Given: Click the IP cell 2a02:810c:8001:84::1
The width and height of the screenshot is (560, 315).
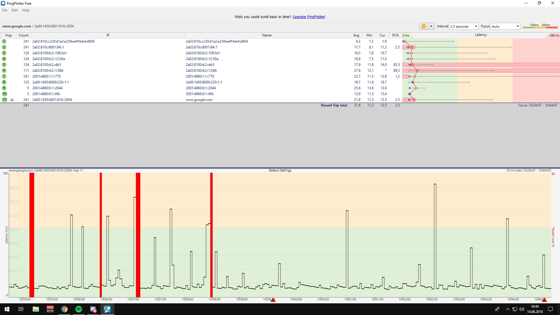Looking at the screenshot, I should tap(48, 47).
